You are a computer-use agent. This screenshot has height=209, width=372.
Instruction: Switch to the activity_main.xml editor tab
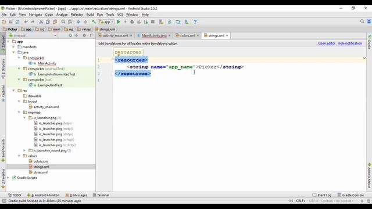pos(115,35)
